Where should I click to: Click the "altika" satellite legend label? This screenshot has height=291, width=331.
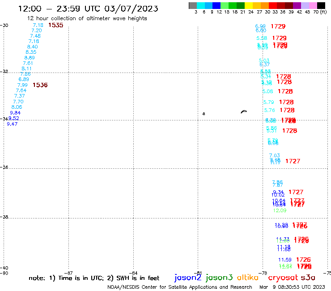[248, 278]
